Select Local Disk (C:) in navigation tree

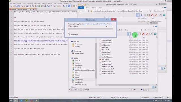pos(79,80)
